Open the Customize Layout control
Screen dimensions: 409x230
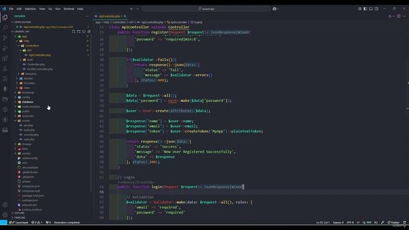click(x=360, y=8)
